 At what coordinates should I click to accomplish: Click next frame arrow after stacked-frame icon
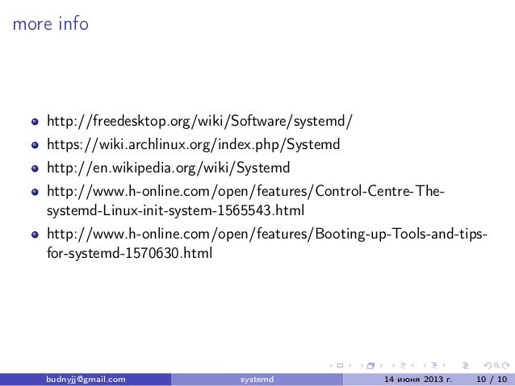(x=381, y=365)
